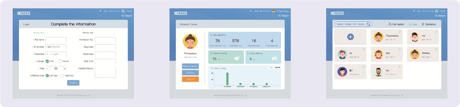Screen dimensions: 460x107
Task: Click Return arrow in the Login screen
Action: click(122, 16)
